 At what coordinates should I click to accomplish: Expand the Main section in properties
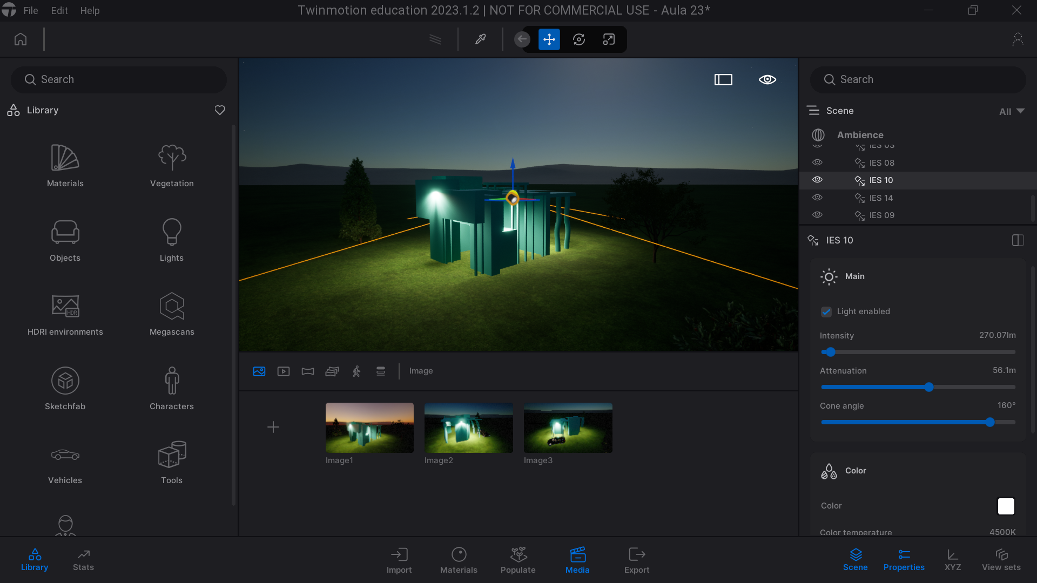click(854, 276)
